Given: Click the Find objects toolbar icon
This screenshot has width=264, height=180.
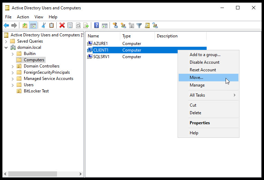Looking at the screenshot, I should coord(147,26).
